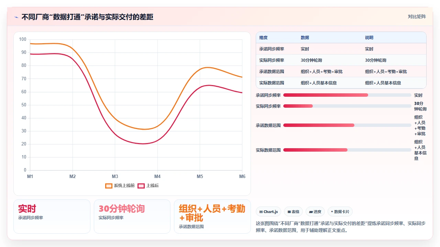Click 组织+人员+考勤+审批 cell in 说明 column
This screenshot has width=440, height=247.
pyautogui.click(x=386, y=72)
